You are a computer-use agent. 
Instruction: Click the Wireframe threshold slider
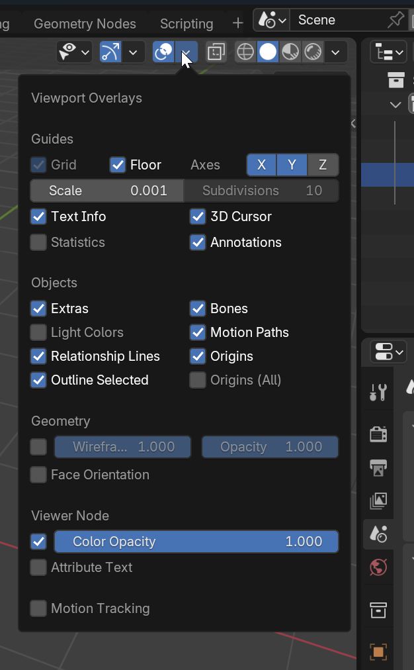point(122,447)
